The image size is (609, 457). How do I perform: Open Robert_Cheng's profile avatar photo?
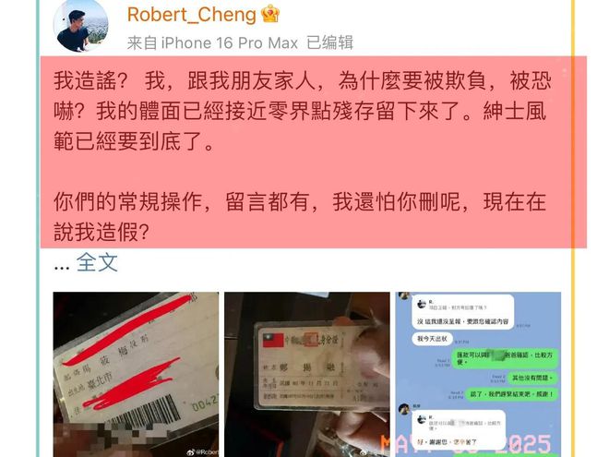click(x=81, y=27)
